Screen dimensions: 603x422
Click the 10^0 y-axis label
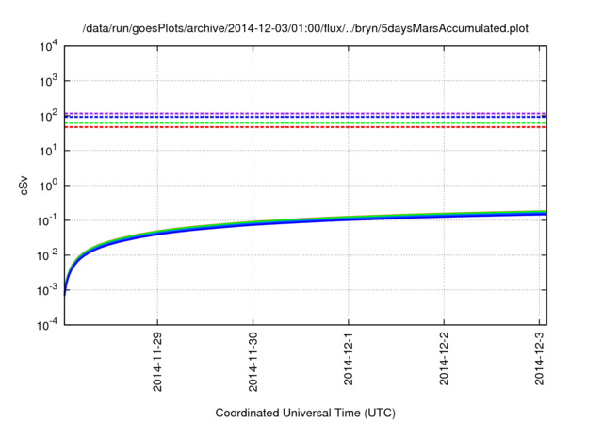coord(48,186)
